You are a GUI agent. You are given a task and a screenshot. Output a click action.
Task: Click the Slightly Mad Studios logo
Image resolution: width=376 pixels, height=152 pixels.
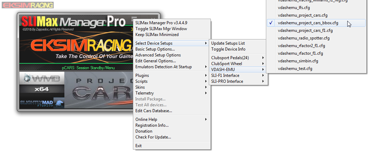coord(42,103)
